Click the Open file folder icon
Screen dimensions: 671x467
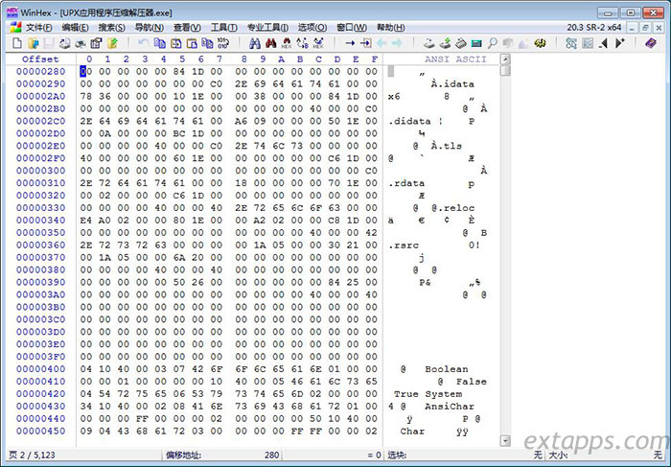(33, 43)
